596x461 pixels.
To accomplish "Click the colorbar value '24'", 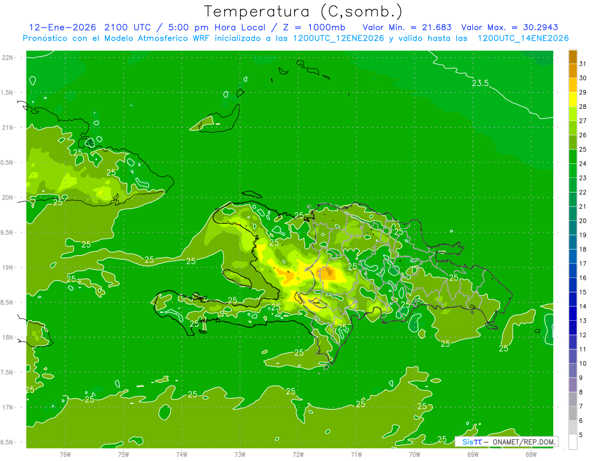I will (x=583, y=164).
